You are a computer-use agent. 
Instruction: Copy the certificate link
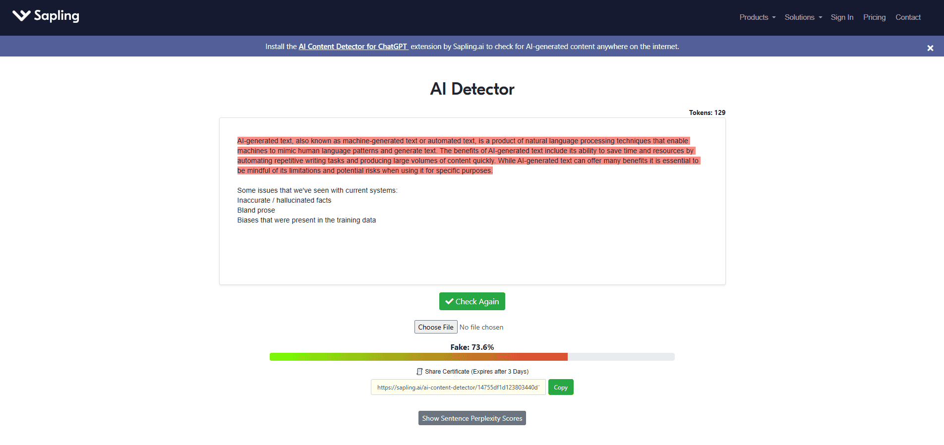561,388
